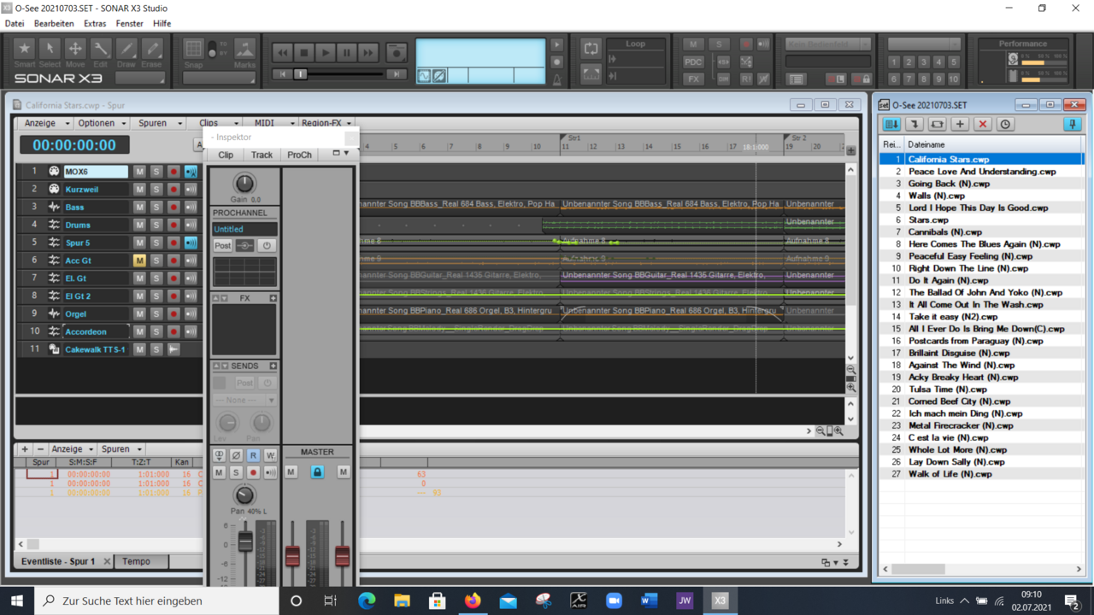This screenshot has height=615, width=1094.
Task: Open Region-FX menu in track view
Action: (326, 123)
